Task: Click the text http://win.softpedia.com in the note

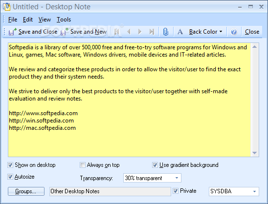Action: point(42,121)
